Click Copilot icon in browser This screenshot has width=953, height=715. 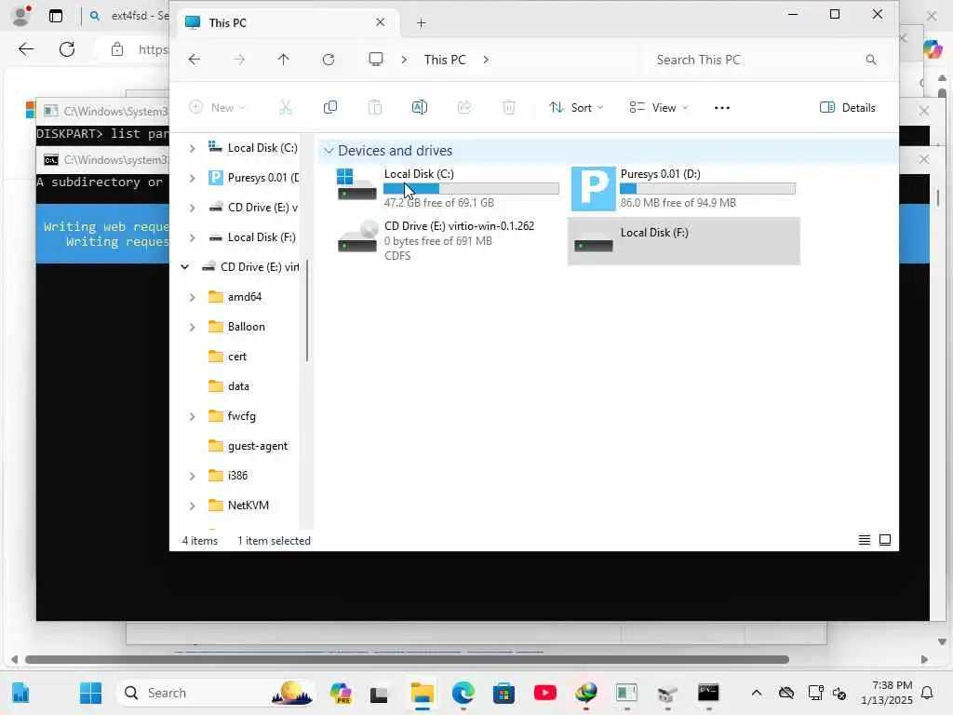[933, 49]
